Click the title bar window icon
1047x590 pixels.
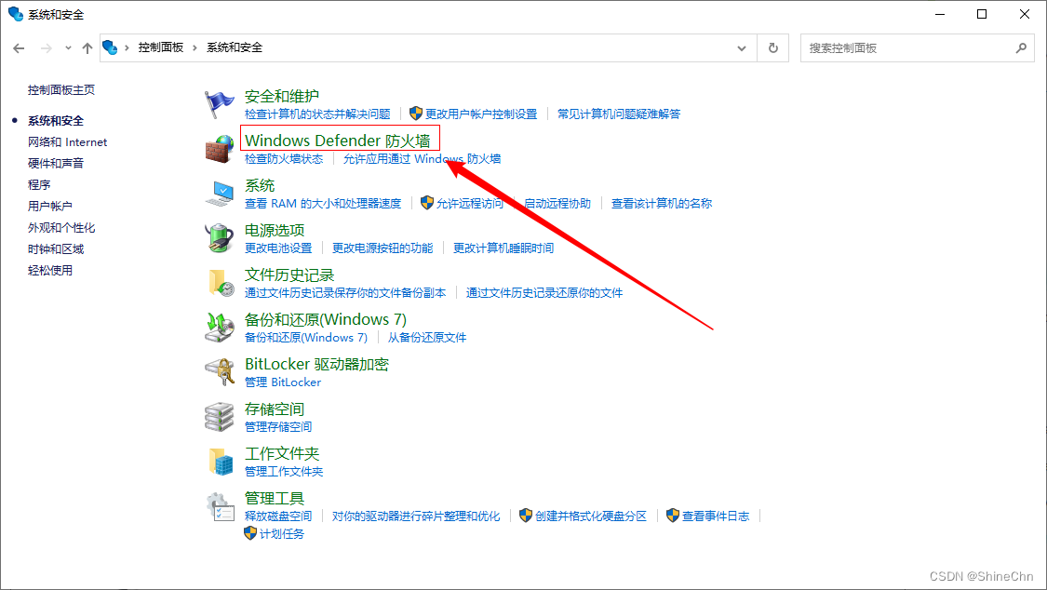16,14
